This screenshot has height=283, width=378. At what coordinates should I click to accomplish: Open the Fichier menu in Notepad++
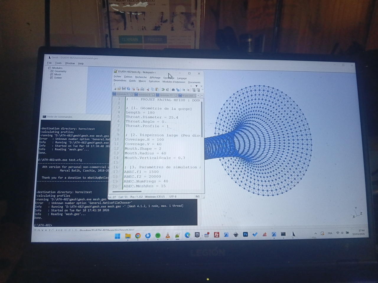[118, 76]
